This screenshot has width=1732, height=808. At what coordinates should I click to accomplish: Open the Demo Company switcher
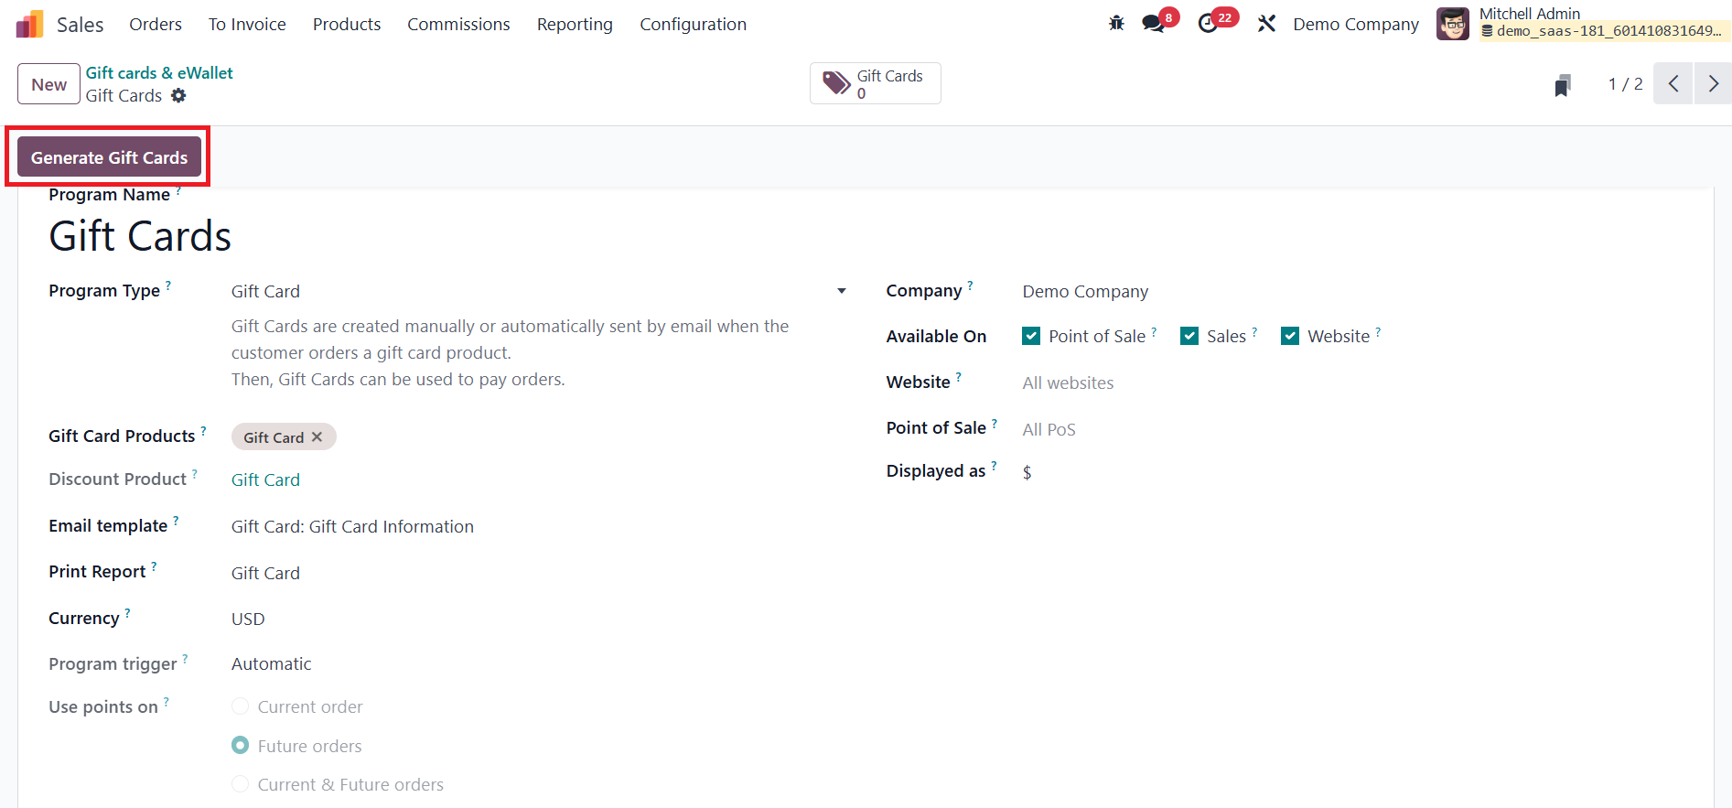(1356, 25)
